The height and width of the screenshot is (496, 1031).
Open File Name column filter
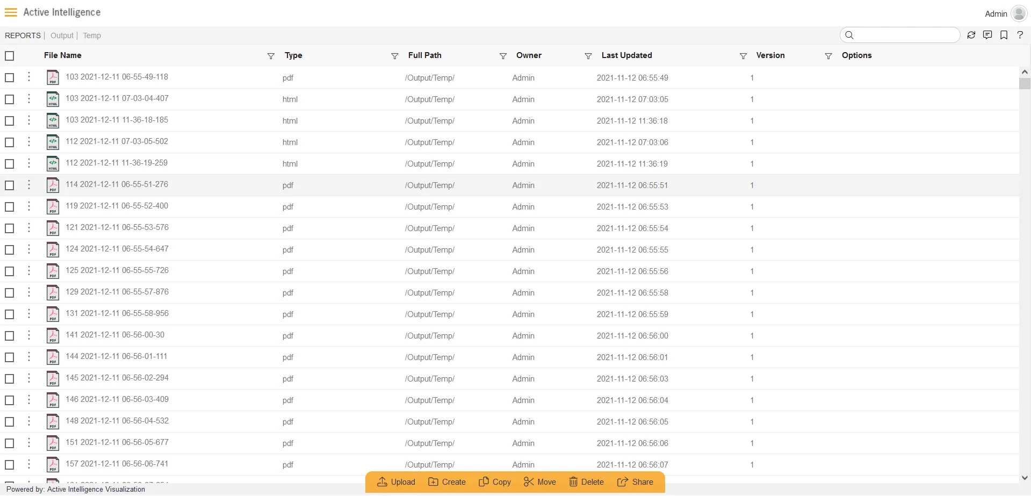[x=271, y=56]
